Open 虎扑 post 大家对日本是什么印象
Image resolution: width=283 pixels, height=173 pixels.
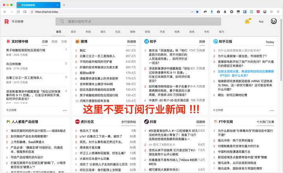pos(94,158)
